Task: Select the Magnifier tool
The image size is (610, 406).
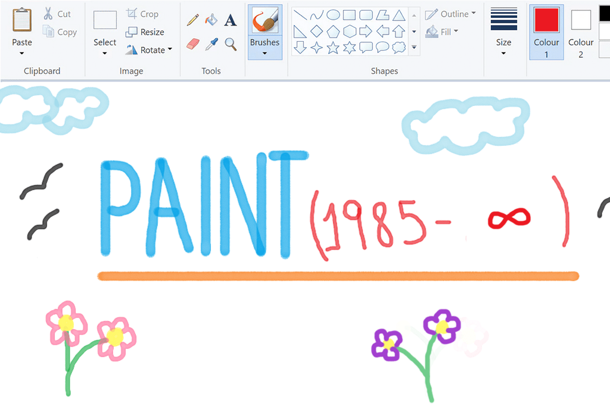Action: 231,43
